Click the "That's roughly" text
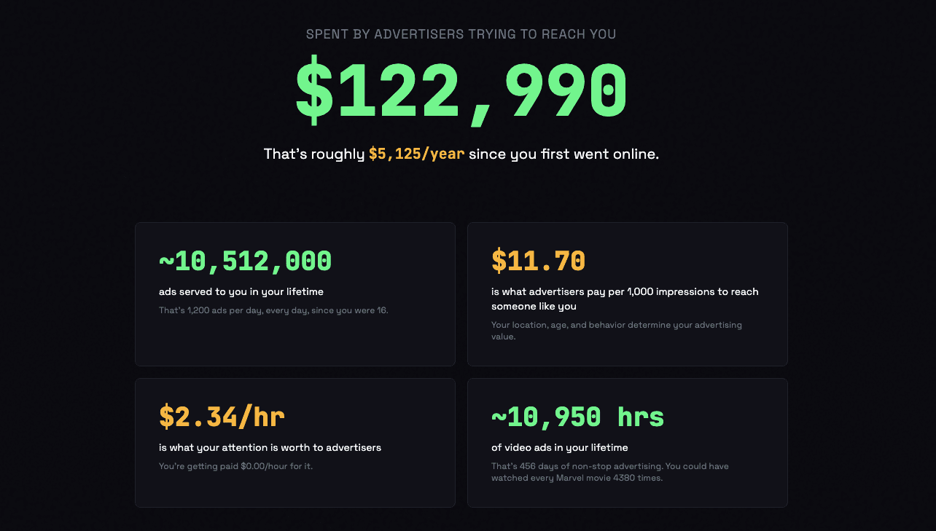This screenshot has height=531, width=936. (314, 154)
